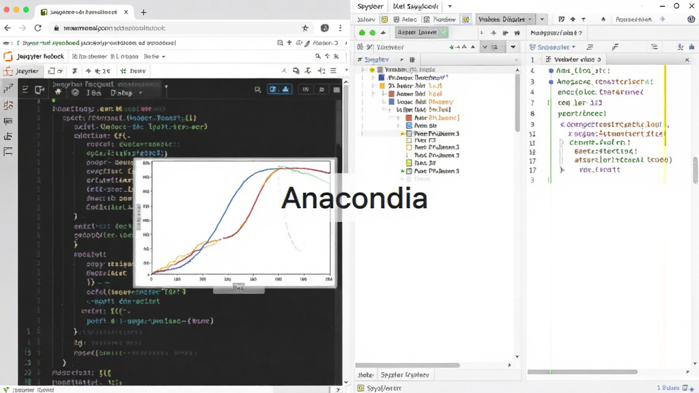699x393 pixels.
Task: Select the Vedaber editor file tab
Action: pyautogui.click(x=573, y=59)
